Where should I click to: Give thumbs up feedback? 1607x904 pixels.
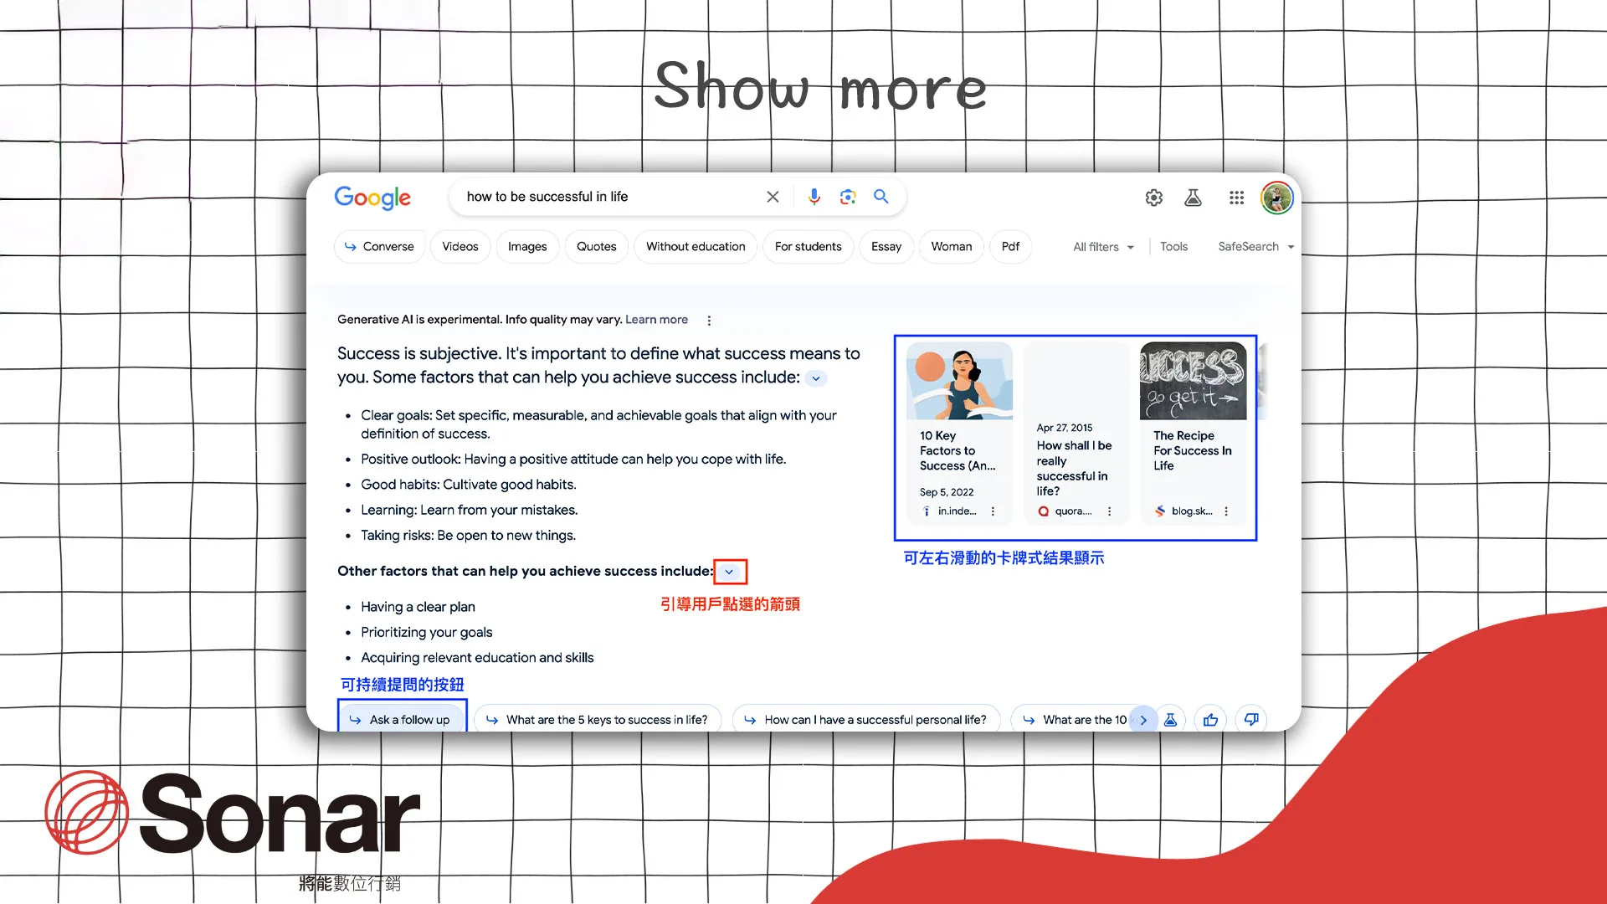pos(1210,720)
